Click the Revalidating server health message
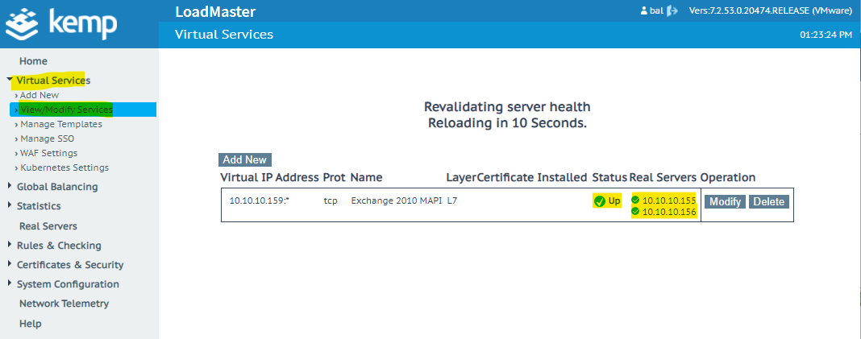Screen dimensions: 861x339 coord(507,107)
